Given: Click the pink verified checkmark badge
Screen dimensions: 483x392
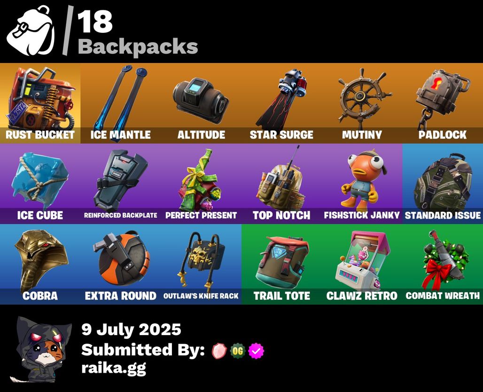Looking at the screenshot, I should click(256, 351).
